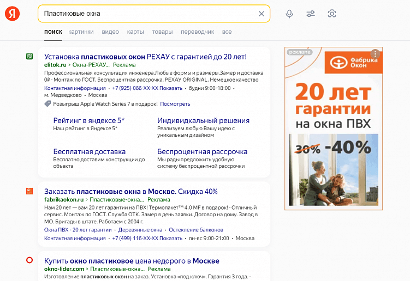This screenshot has height=281, width=410.
Task: Open Контактная информация for fabrikaokon.ru
Action: [75, 238]
